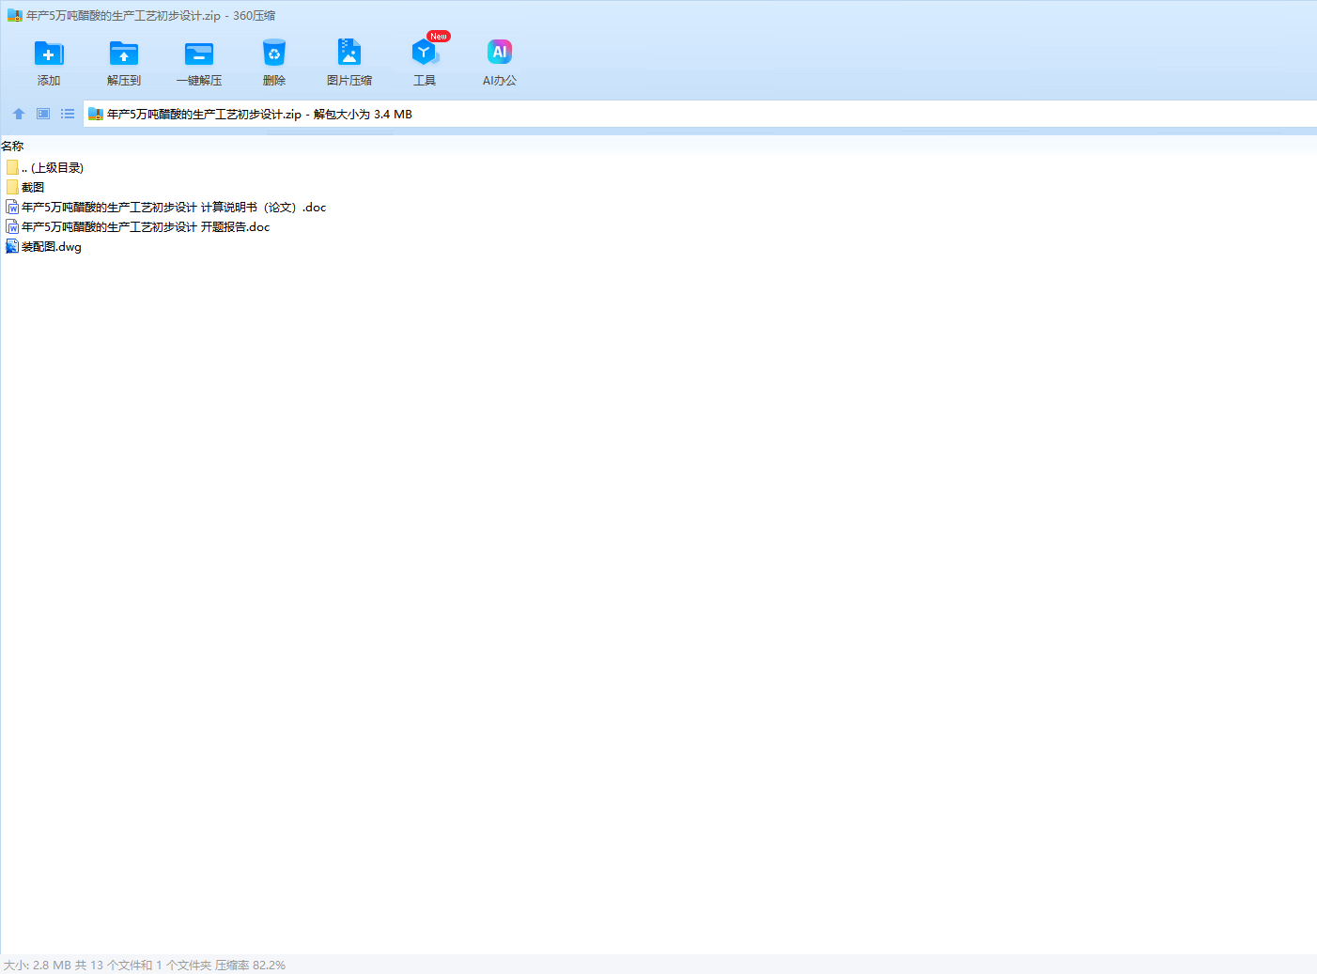Run 一键解压 one-click extract
Viewport: 1317px width, 974px height.
[199, 63]
